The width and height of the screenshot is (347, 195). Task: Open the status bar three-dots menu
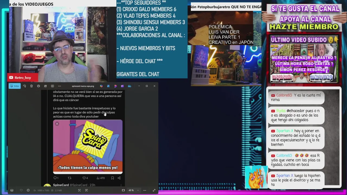pos(145,190)
